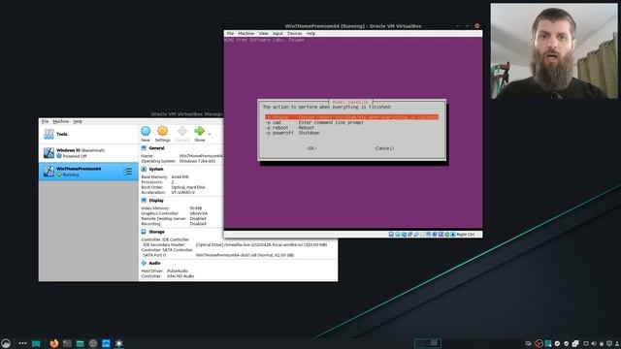
Task: Select the Win7HomePremium64 running machine
Action: (88, 172)
